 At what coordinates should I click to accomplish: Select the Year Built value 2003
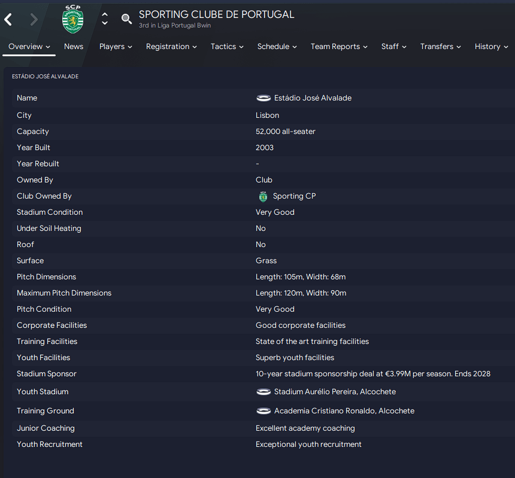[265, 148]
